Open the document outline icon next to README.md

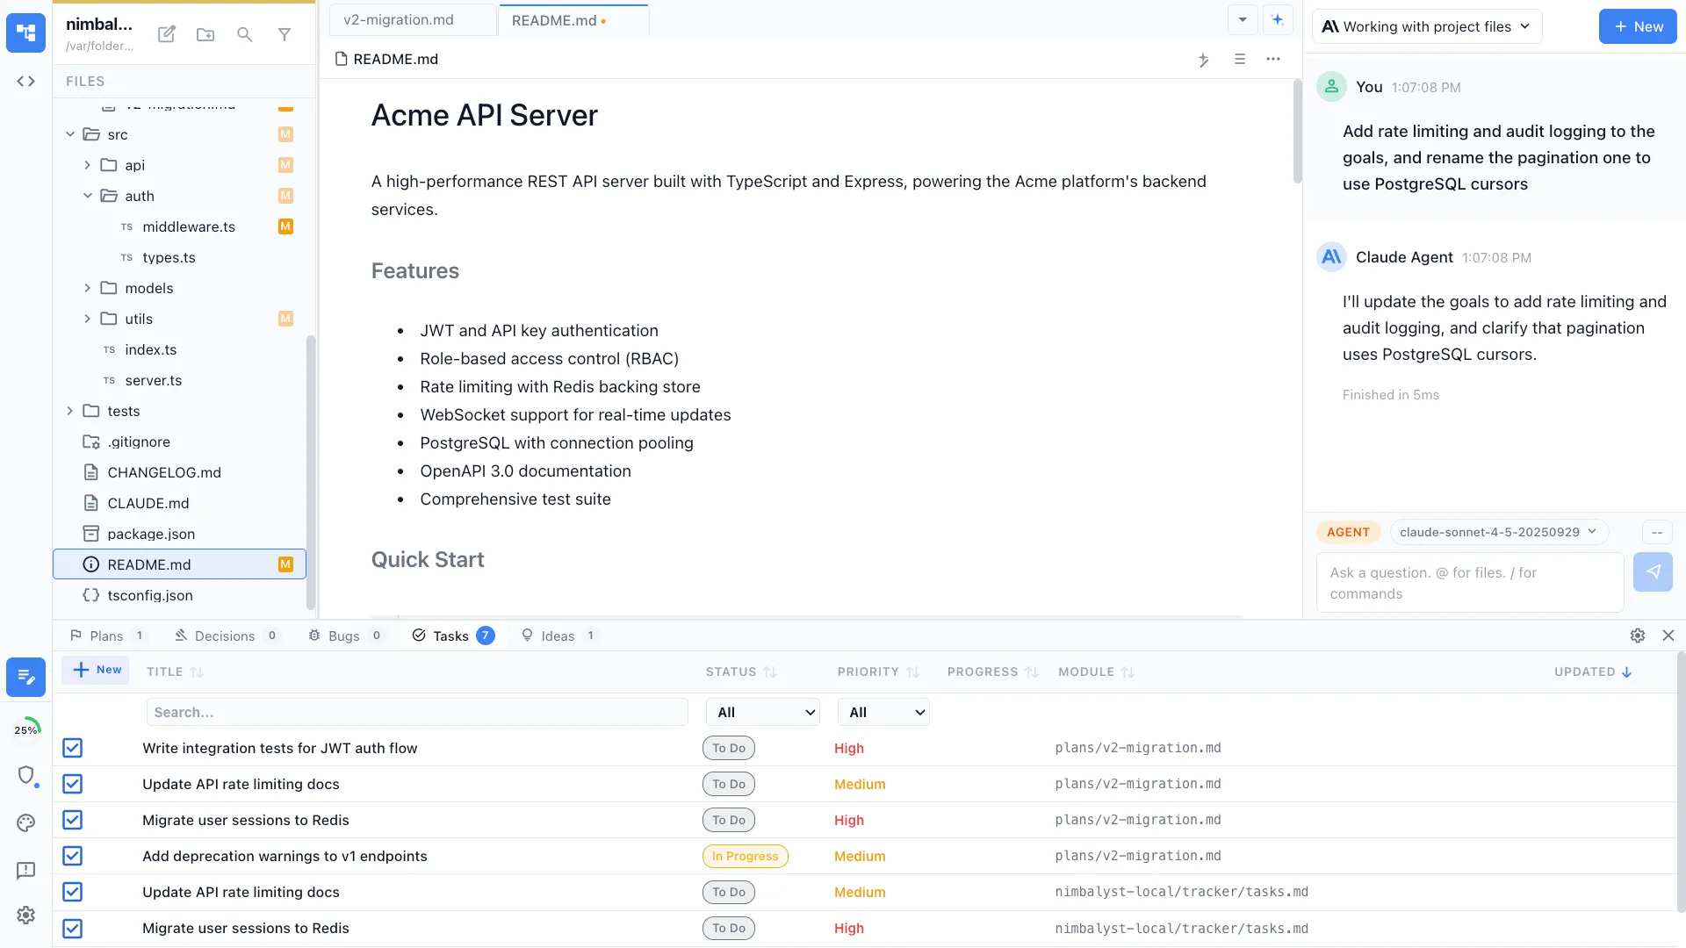1239,60
